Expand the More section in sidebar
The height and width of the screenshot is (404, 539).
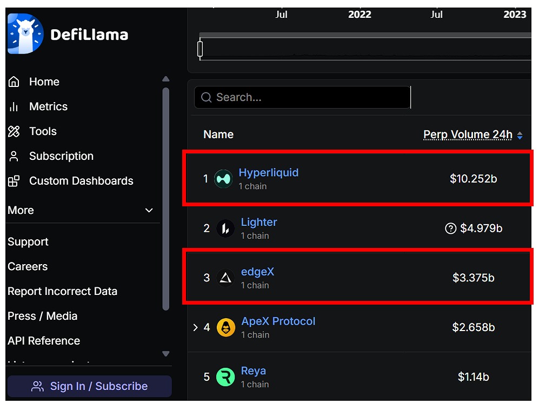pyautogui.click(x=149, y=210)
